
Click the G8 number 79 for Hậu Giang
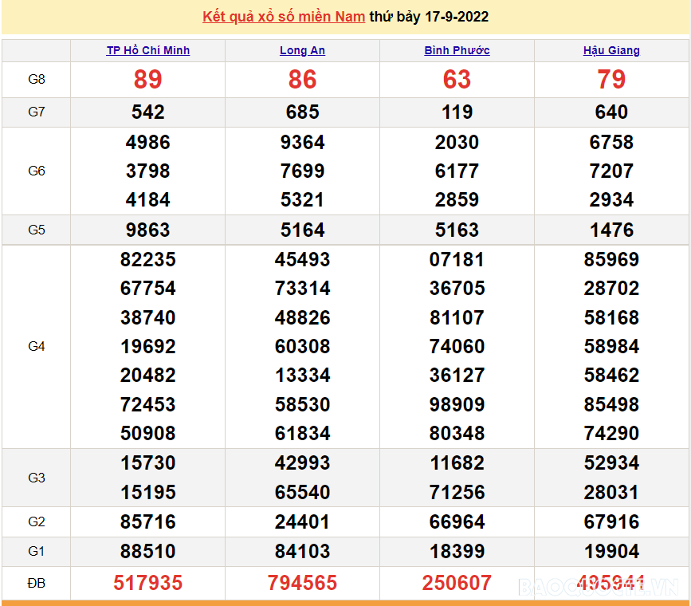click(611, 80)
